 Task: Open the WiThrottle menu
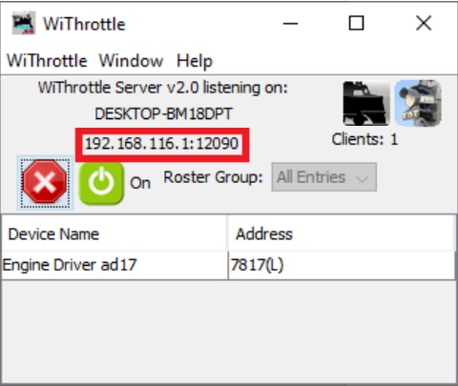47,60
